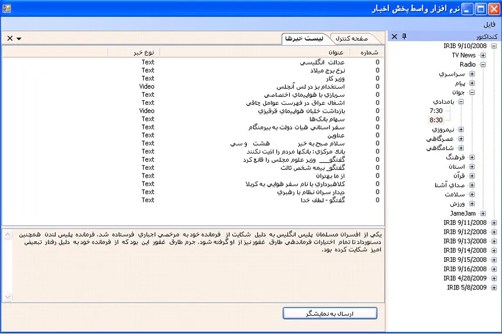This screenshot has height=334, width=502.
Task: Select the 7:30 broadcast time
Action: point(436,111)
